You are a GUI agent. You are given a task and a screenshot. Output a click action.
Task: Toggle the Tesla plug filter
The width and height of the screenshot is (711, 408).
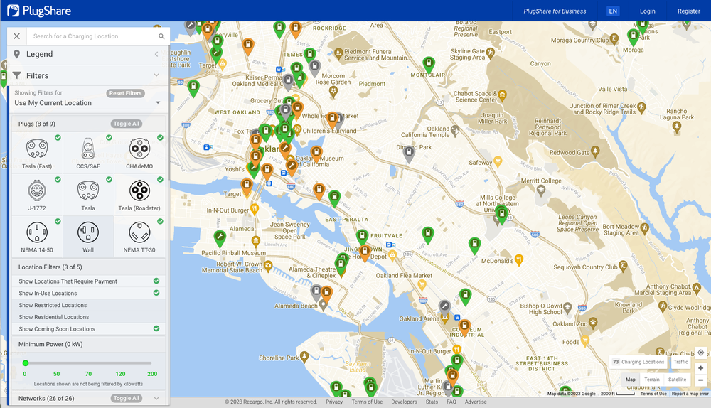[x=88, y=195]
